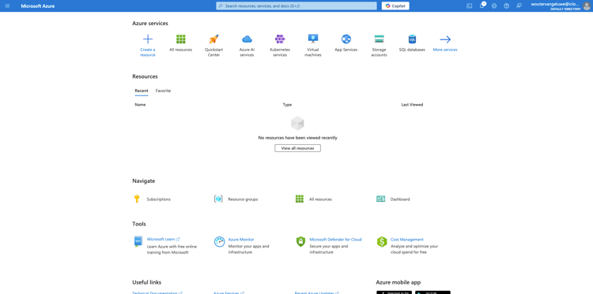
Task: Open All resources in Azure services
Action: coord(181,43)
